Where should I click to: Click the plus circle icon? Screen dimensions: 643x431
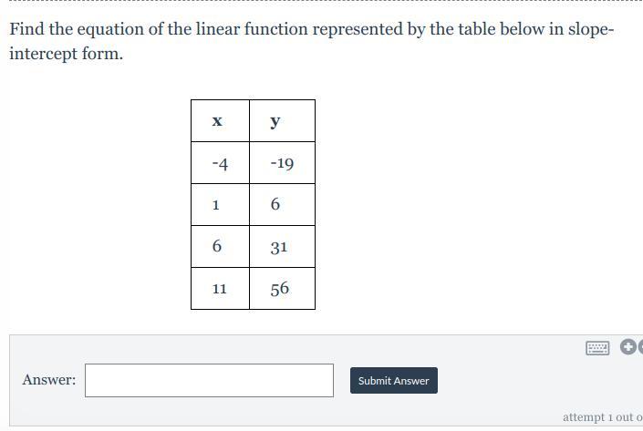pos(627,347)
